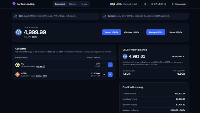Click the USDCx Wallet Balance coin icon
This screenshot has width=200, height=113.
click(x=125, y=56)
